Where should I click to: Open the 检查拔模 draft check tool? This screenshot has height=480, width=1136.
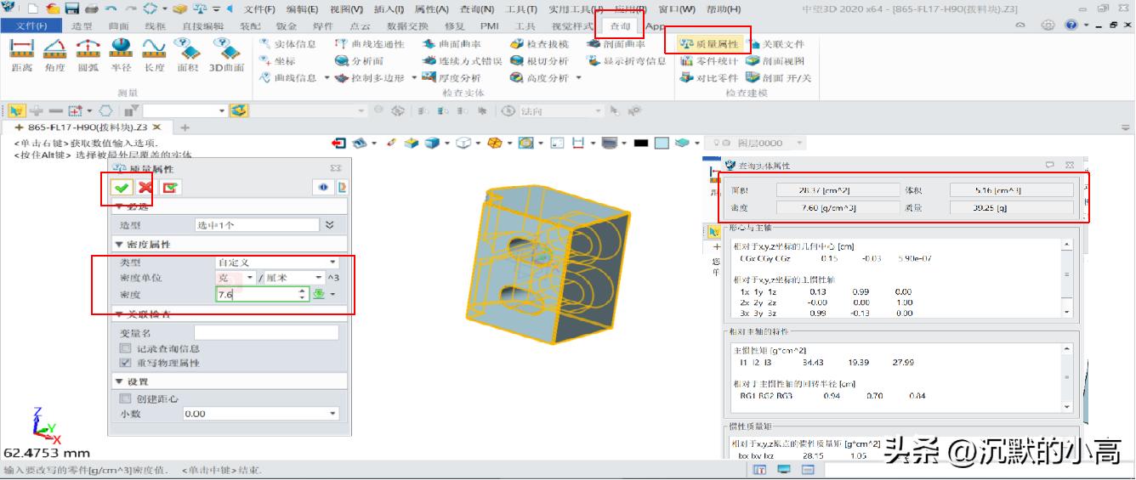tap(540, 44)
